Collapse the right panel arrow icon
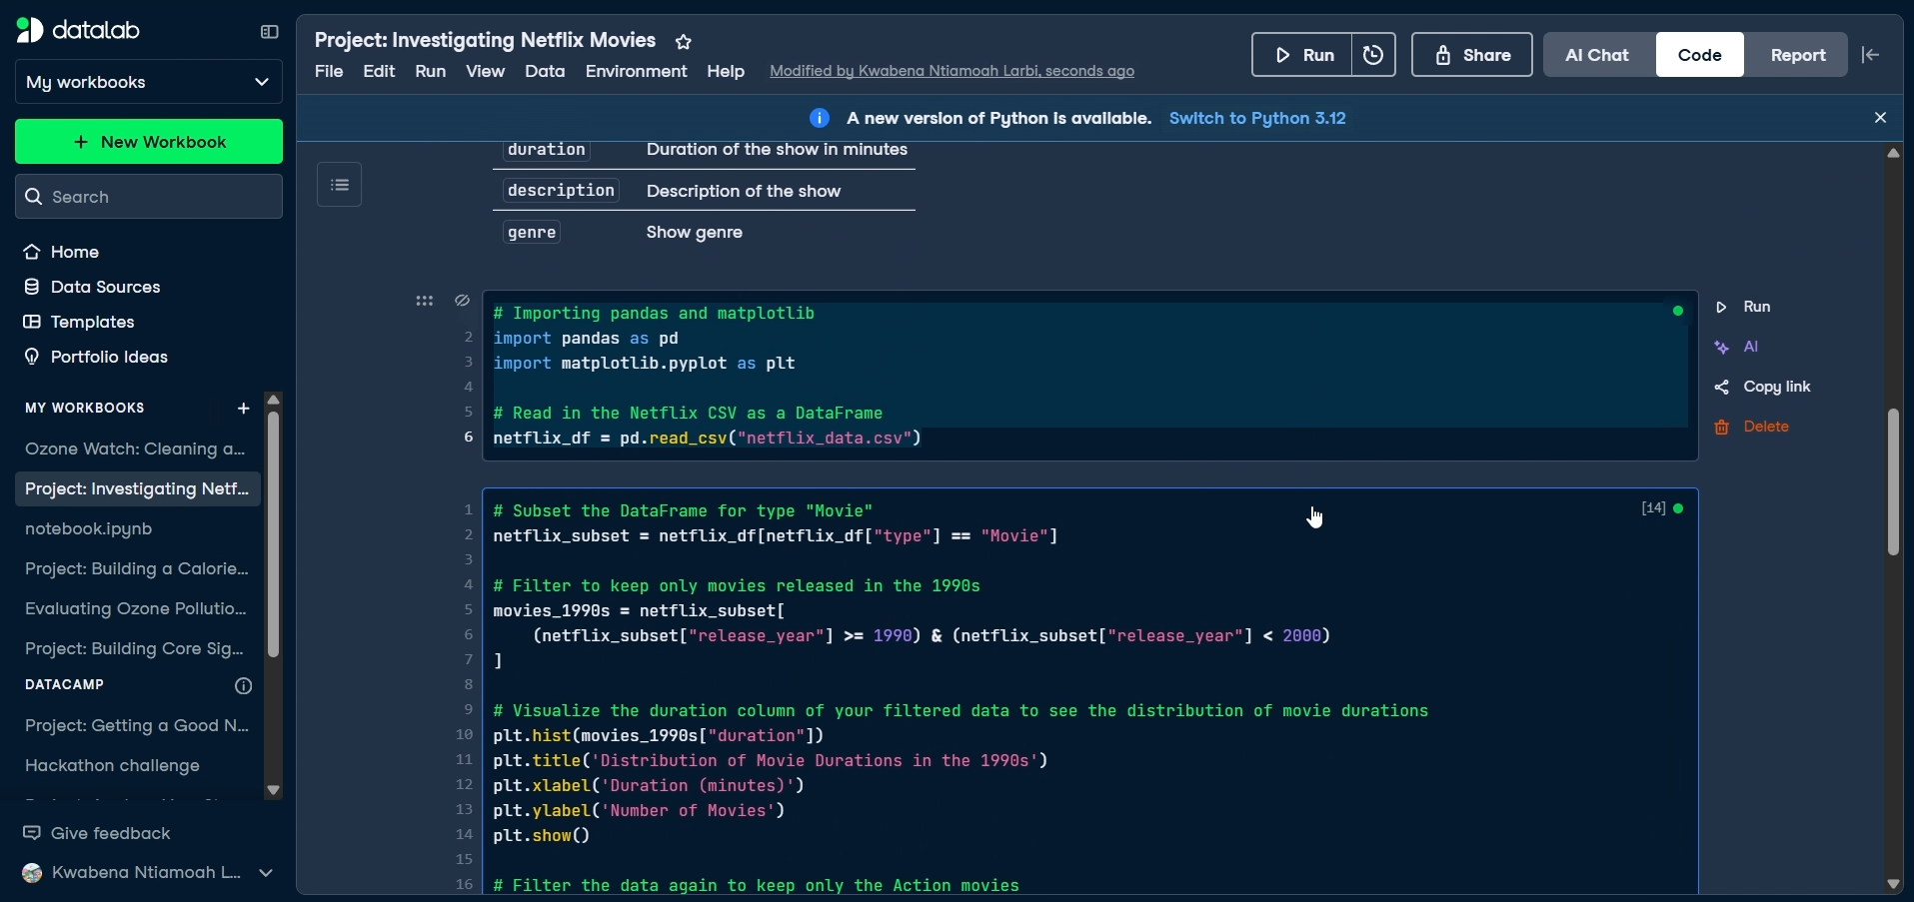The width and height of the screenshot is (1914, 902). (x=1872, y=55)
